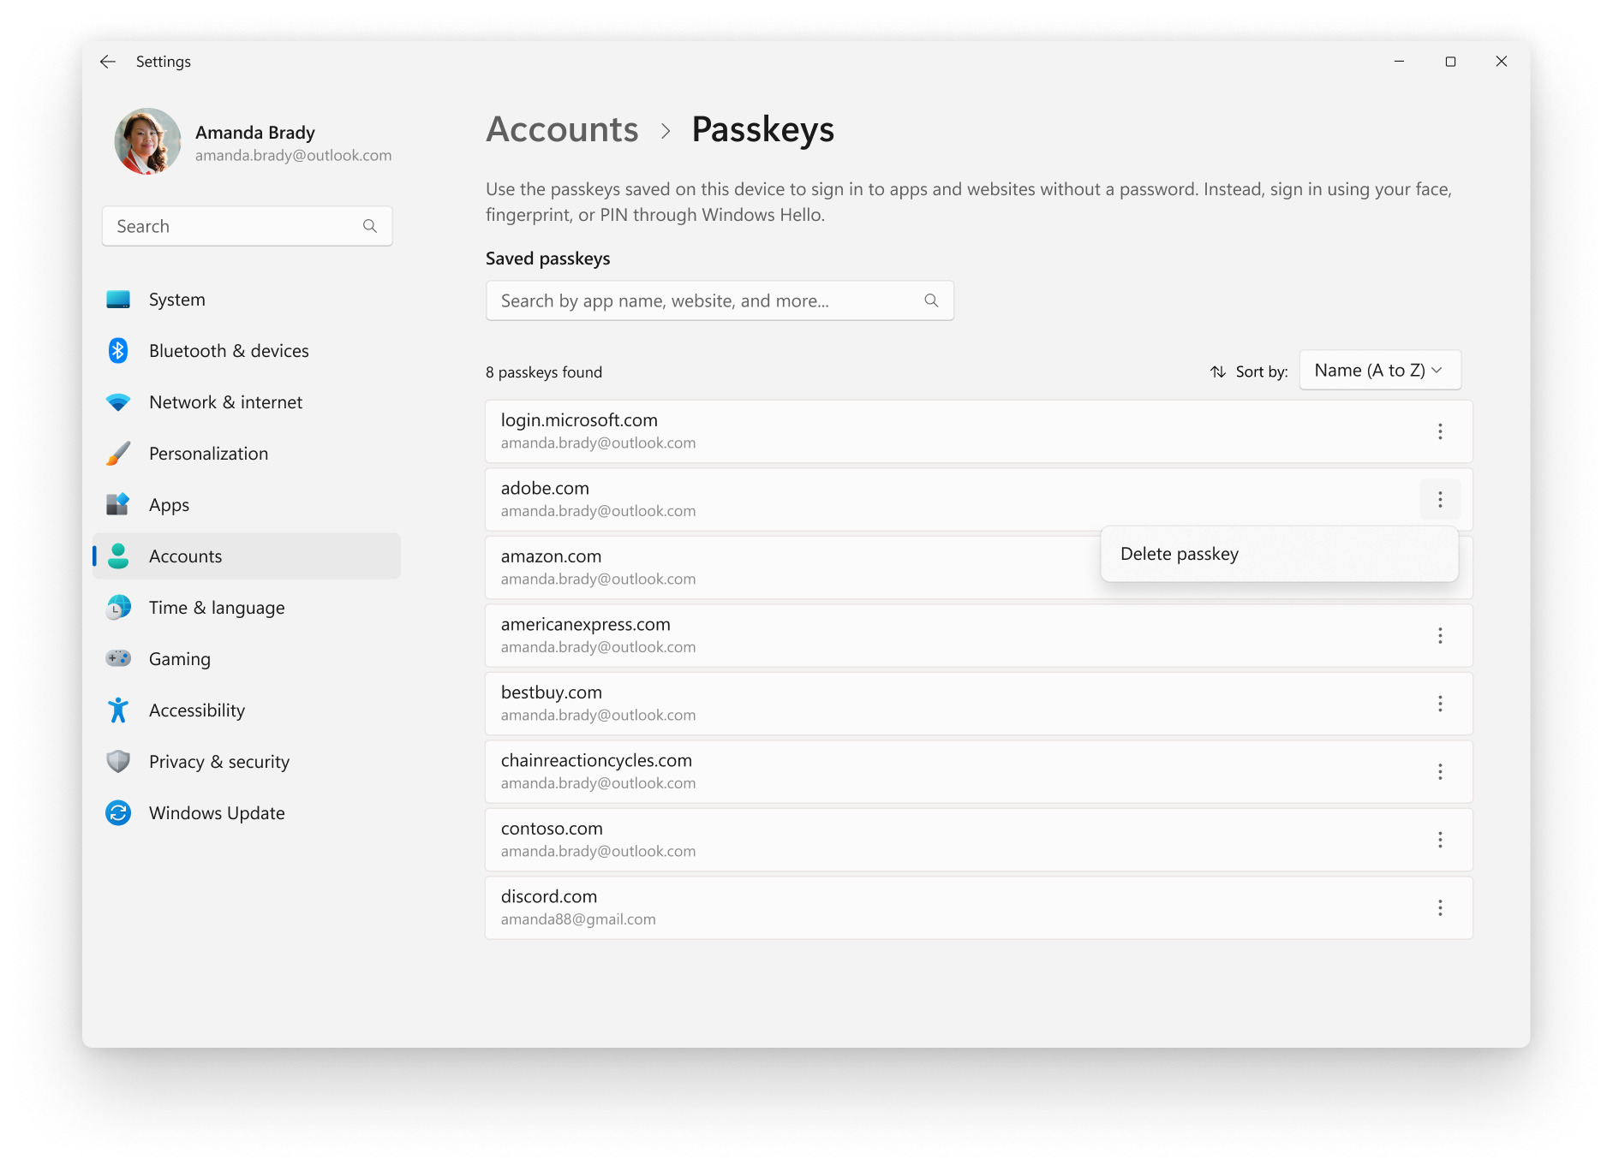The image size is (1613, 1171).
Task: Open System settings label
Action: coord(177,300)
